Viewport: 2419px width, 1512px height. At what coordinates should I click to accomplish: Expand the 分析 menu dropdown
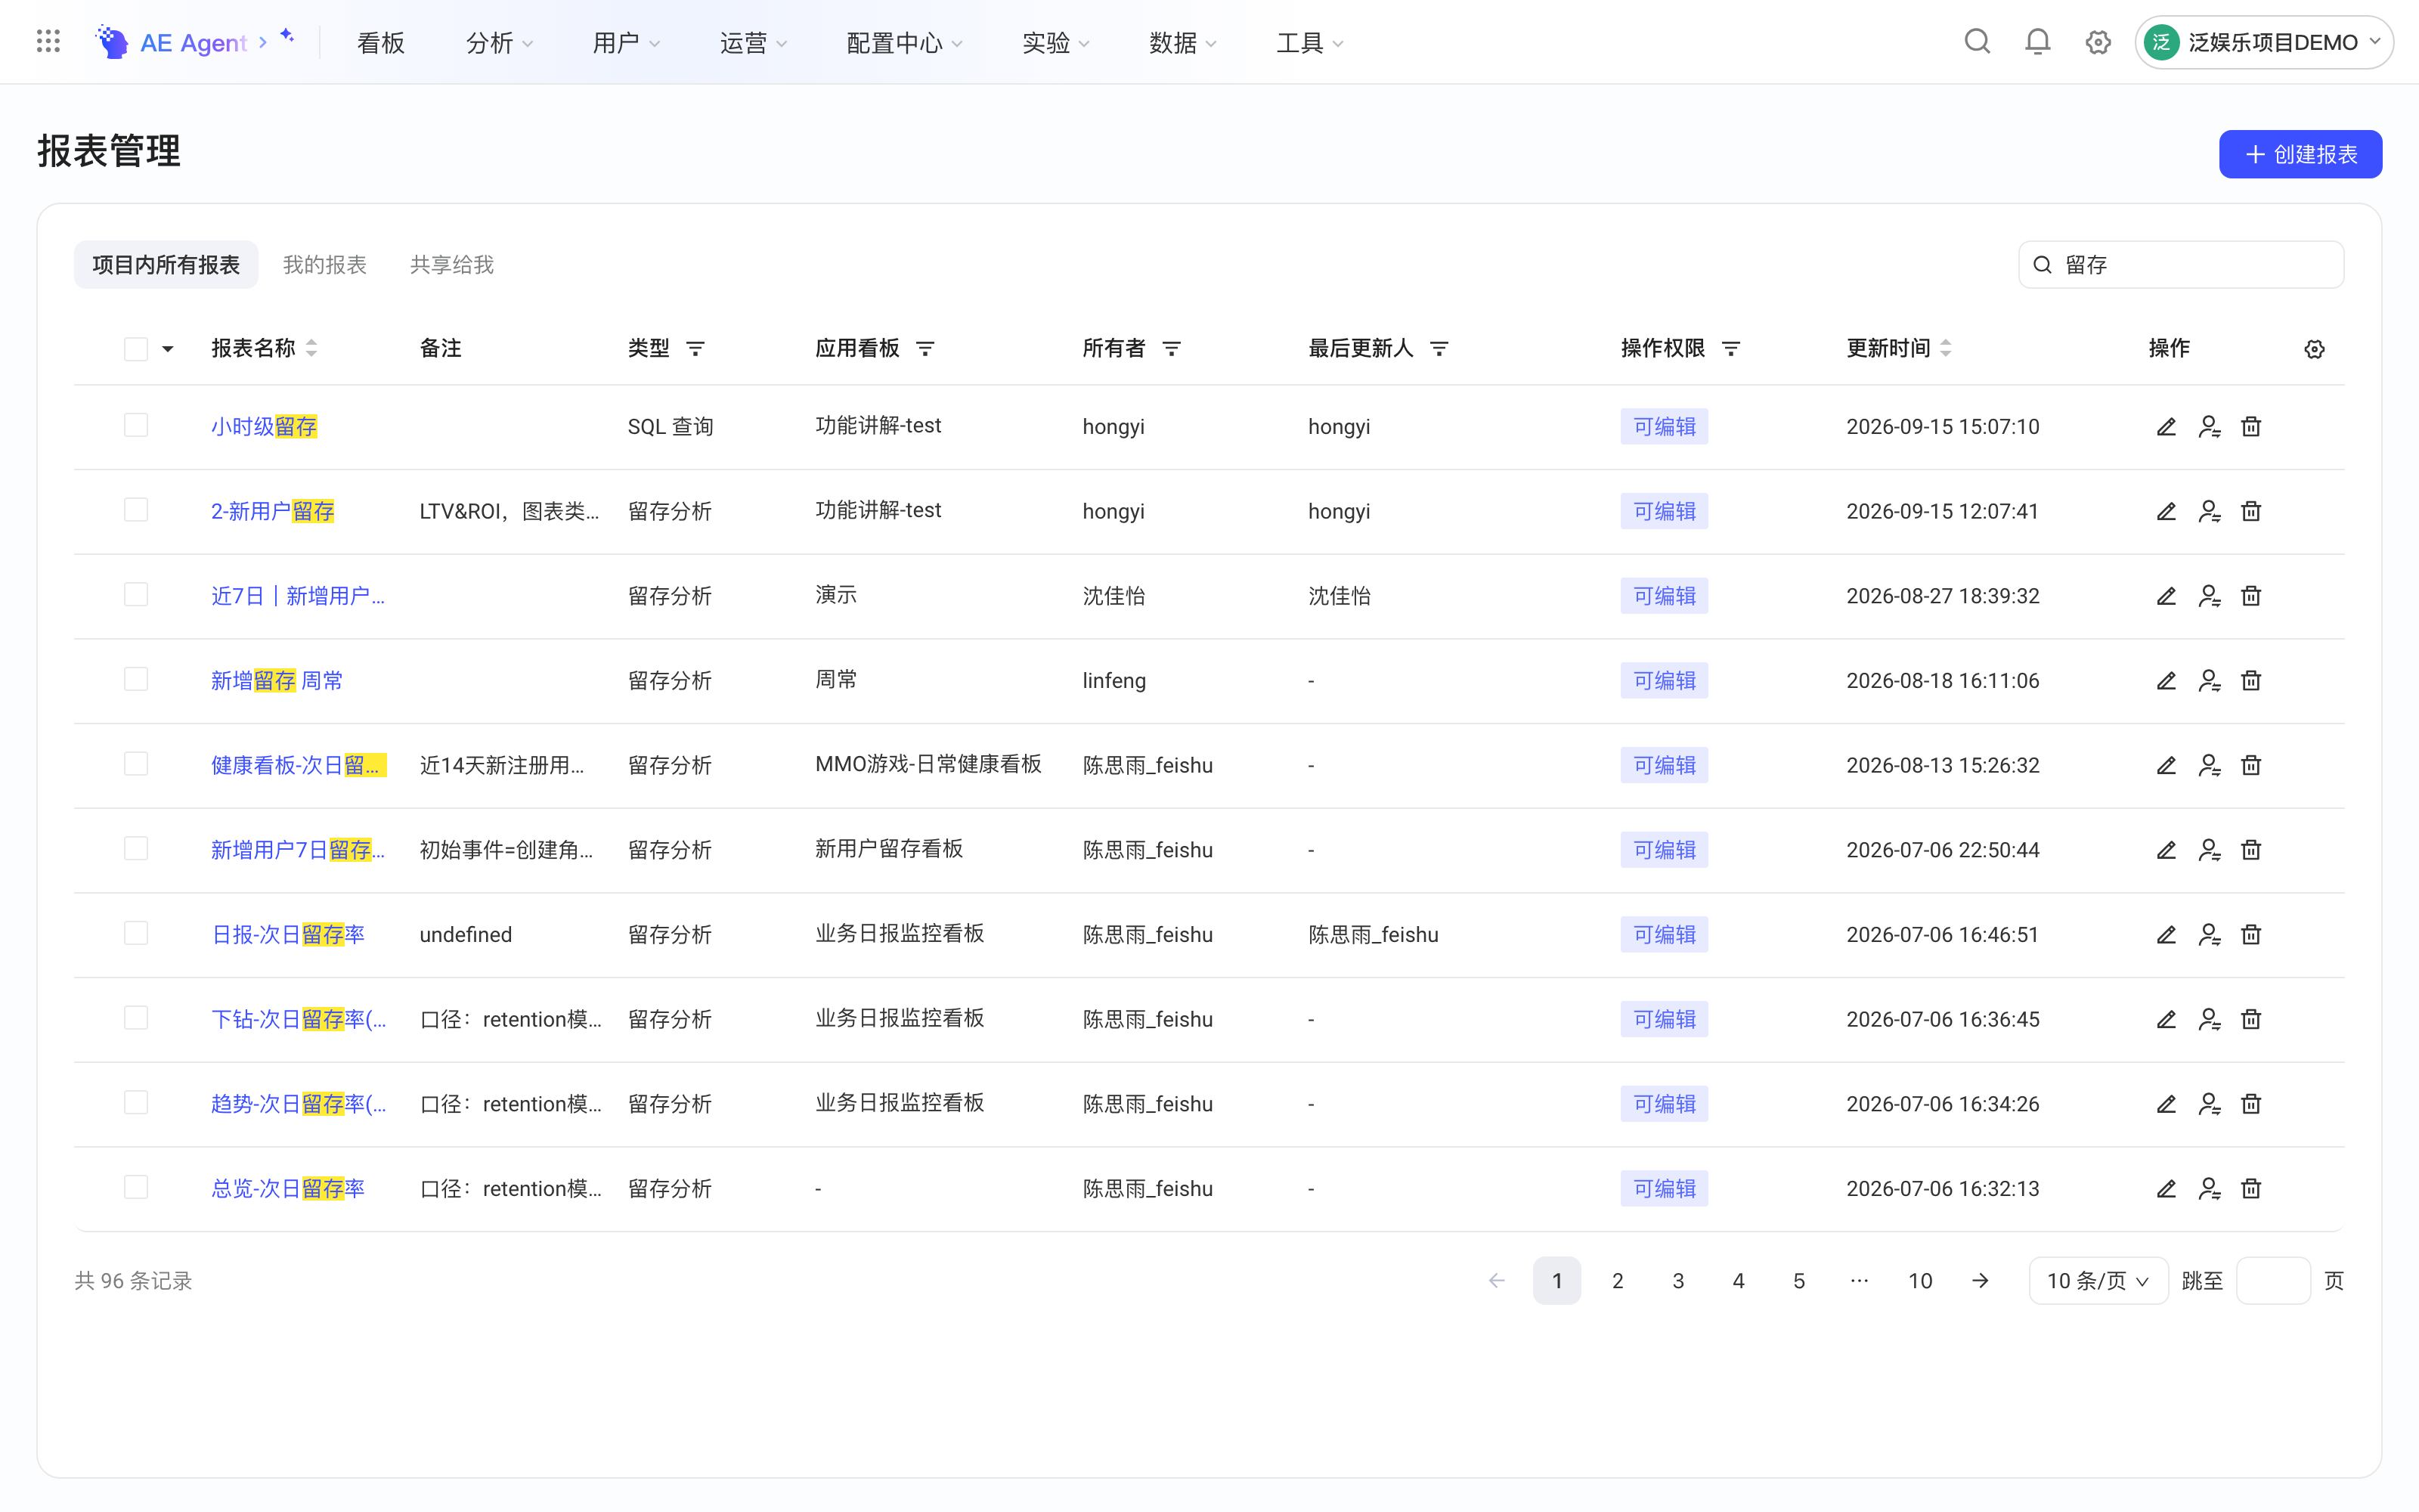point(499,43)
